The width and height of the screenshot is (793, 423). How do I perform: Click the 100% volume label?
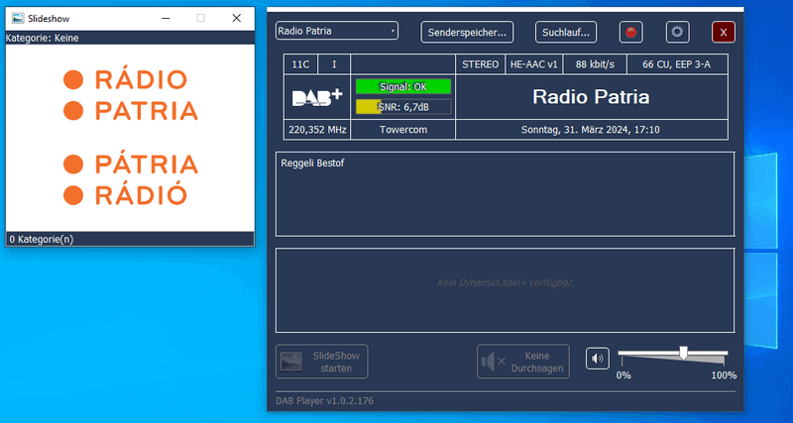[724, 375]
